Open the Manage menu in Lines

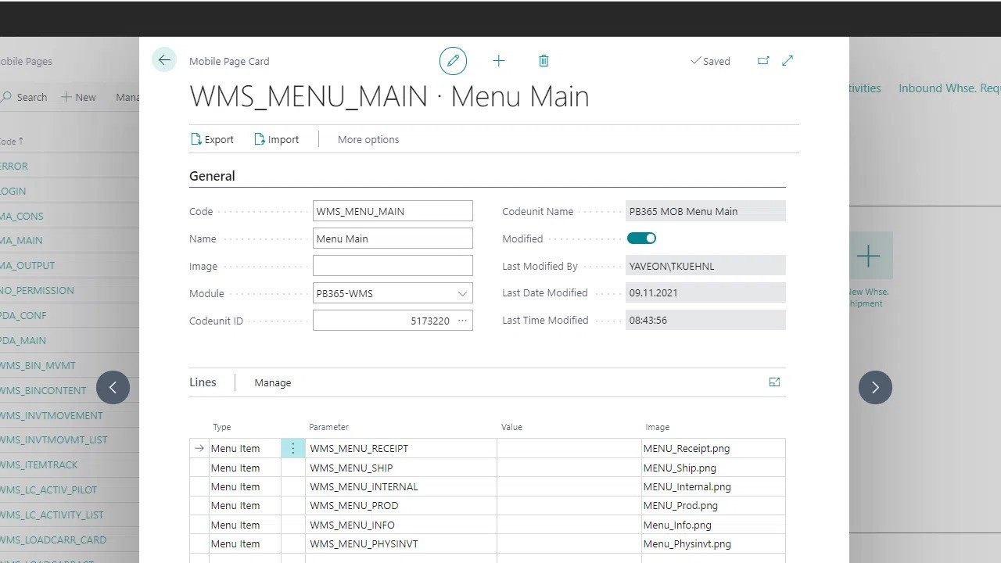[x=272, y=382]
